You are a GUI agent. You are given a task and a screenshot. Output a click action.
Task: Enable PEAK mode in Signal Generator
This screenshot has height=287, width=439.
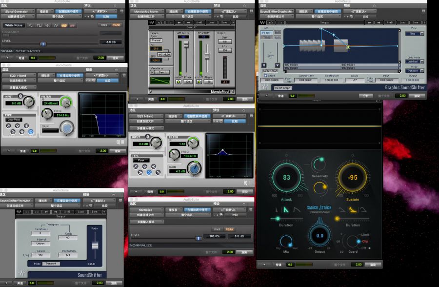116,25
